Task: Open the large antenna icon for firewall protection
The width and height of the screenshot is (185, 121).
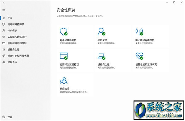Action: [139, 32]
